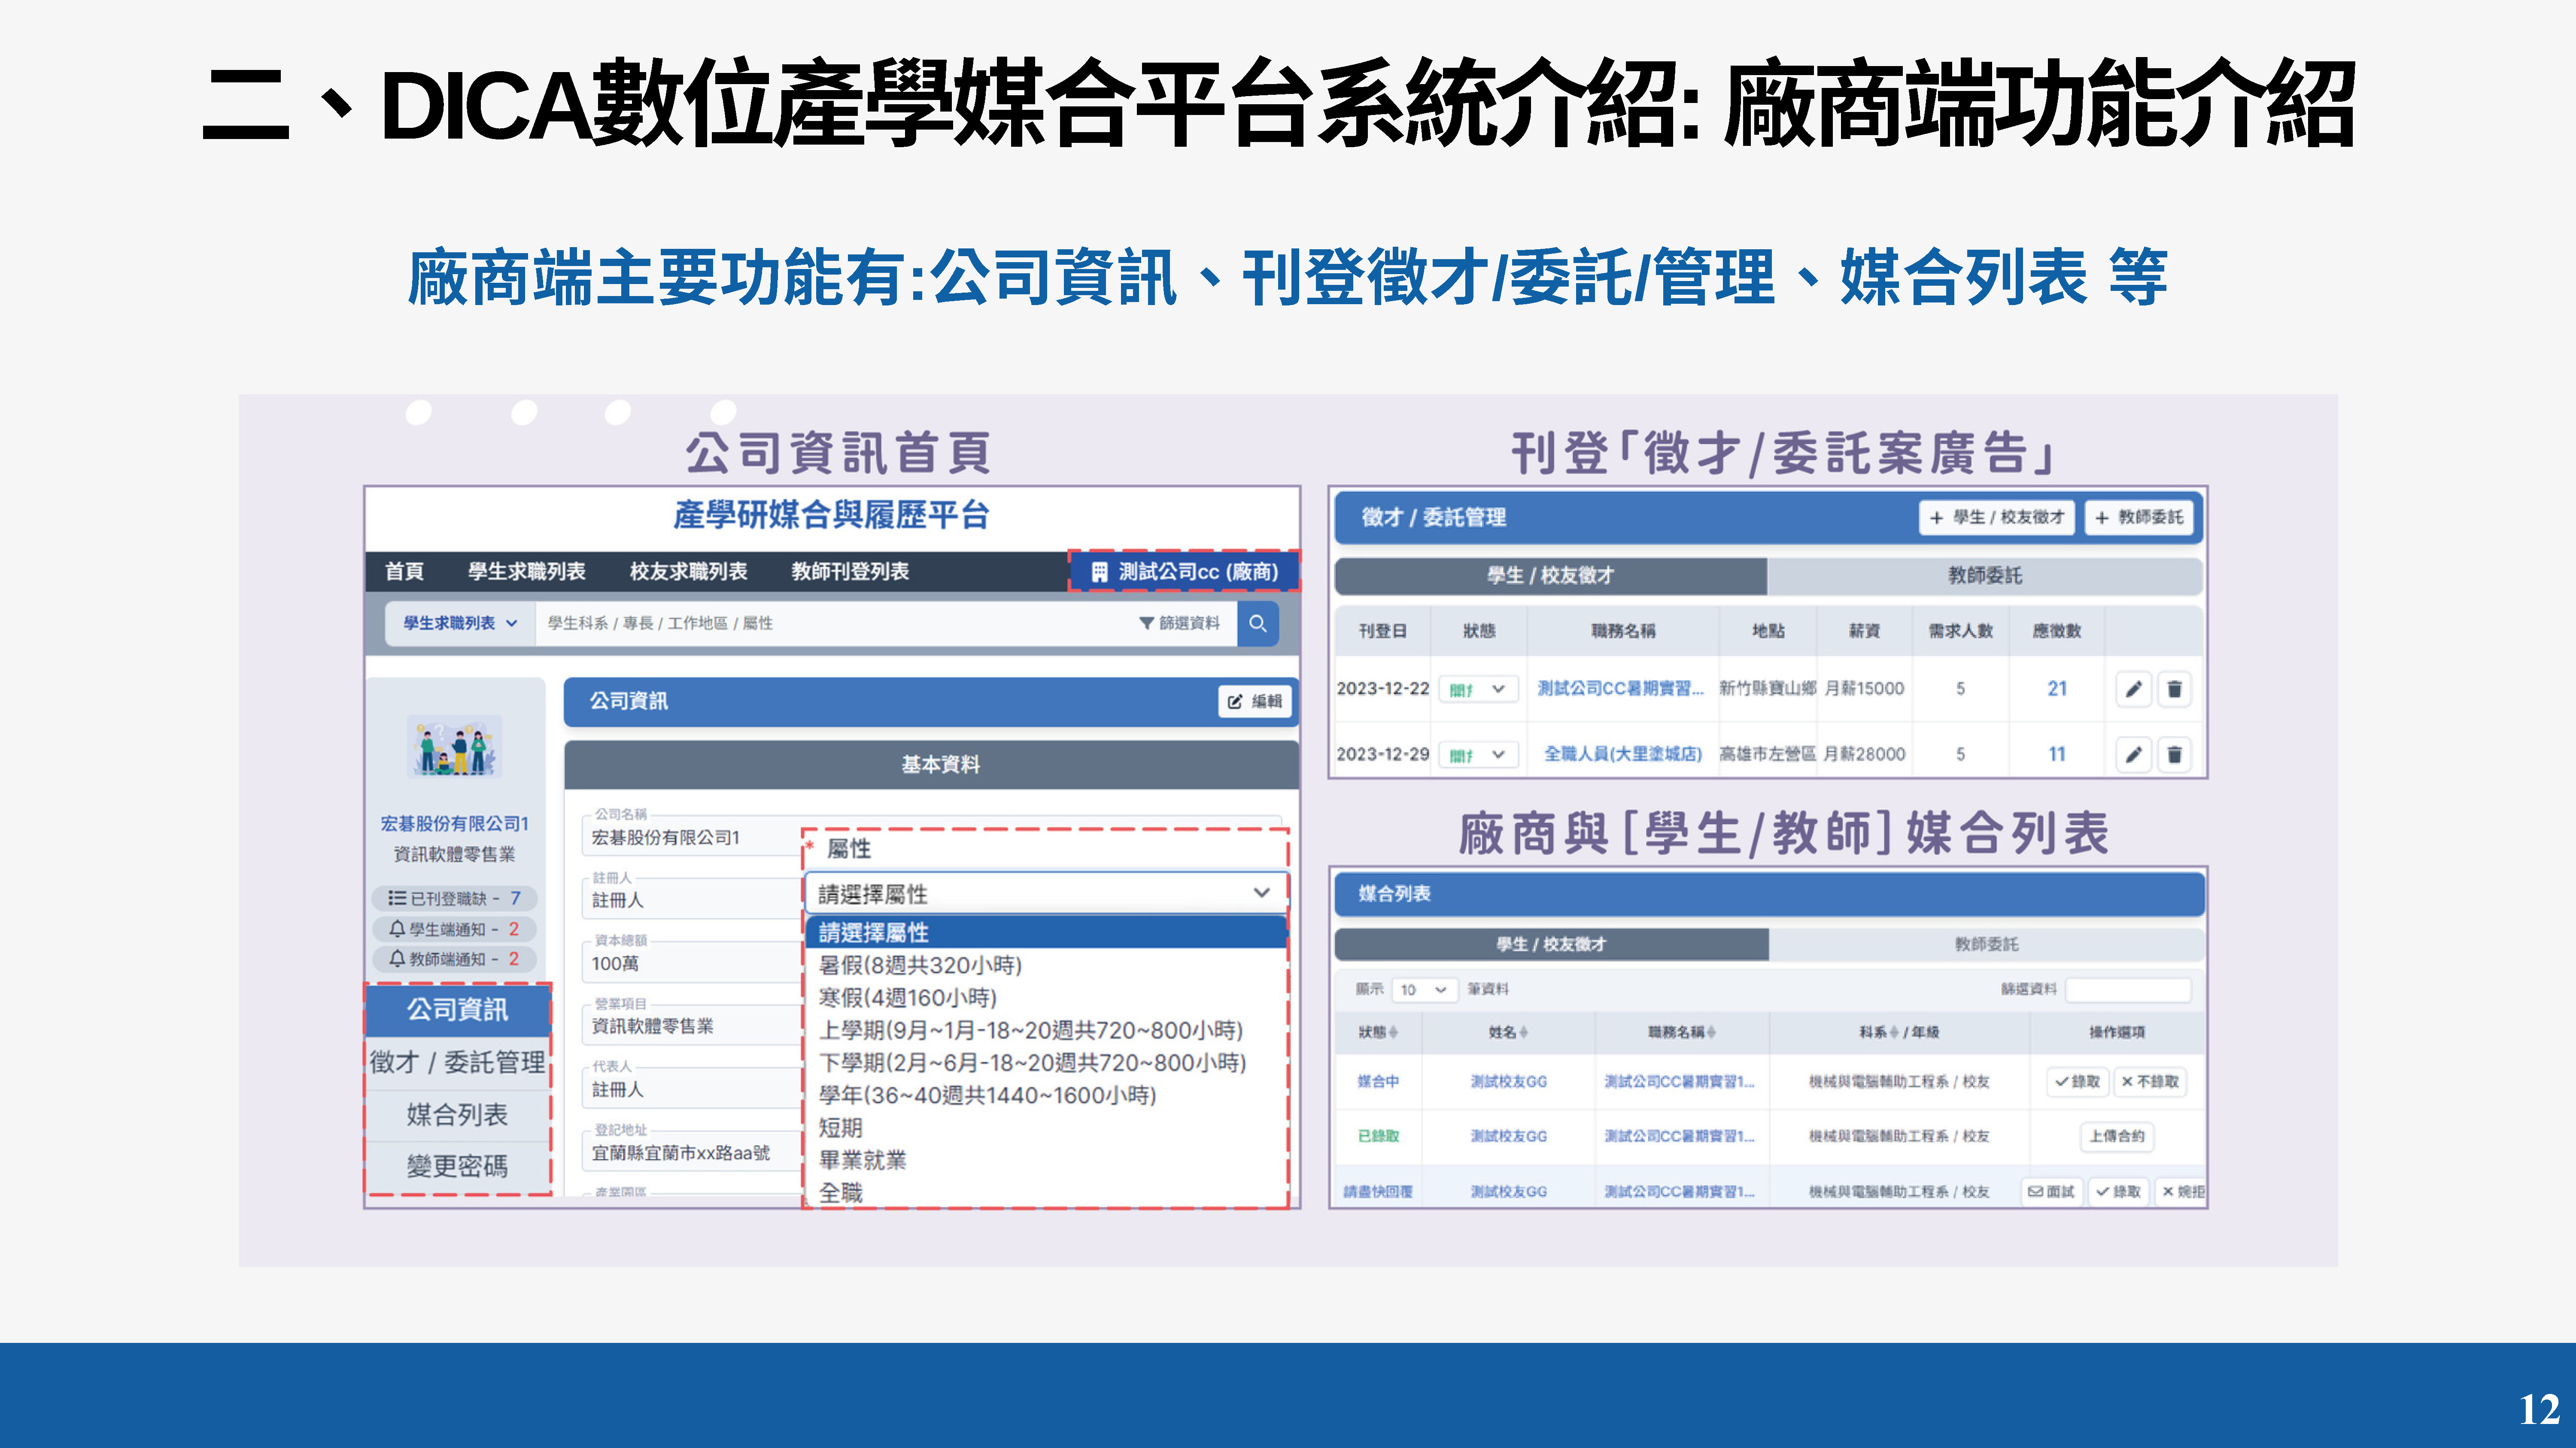Select 校友求職列表 in the navigation bar
Viewport: 2576px width, 1448px height.
tap(688, 573)
